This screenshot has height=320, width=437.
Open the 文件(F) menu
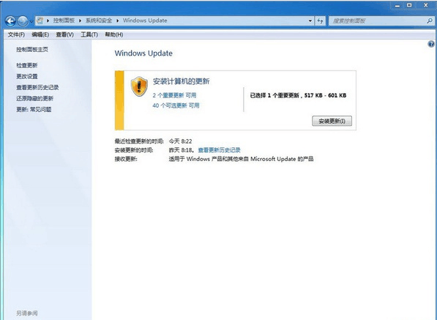pyautogui.click(x=16, y=34)
